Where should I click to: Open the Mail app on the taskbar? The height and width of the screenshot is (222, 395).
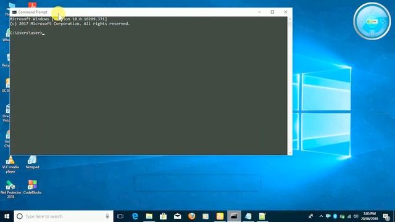click(177, 216)
